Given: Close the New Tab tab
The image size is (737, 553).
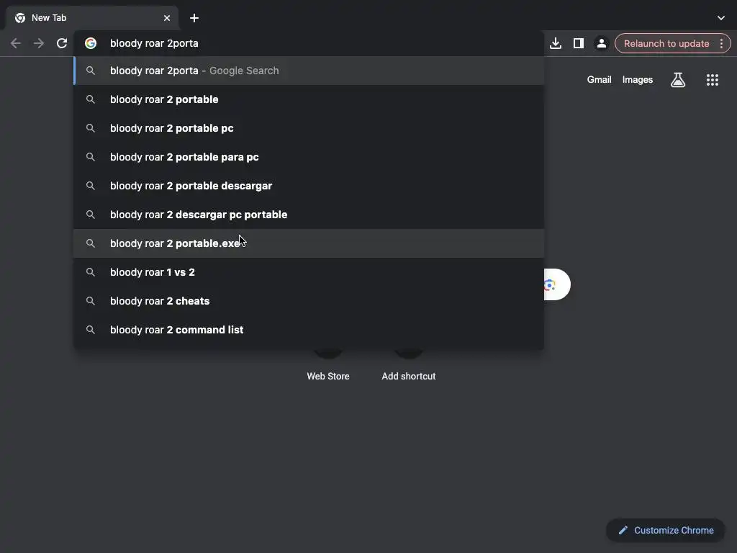Looking at the screenshot, I should click(167, 18).
